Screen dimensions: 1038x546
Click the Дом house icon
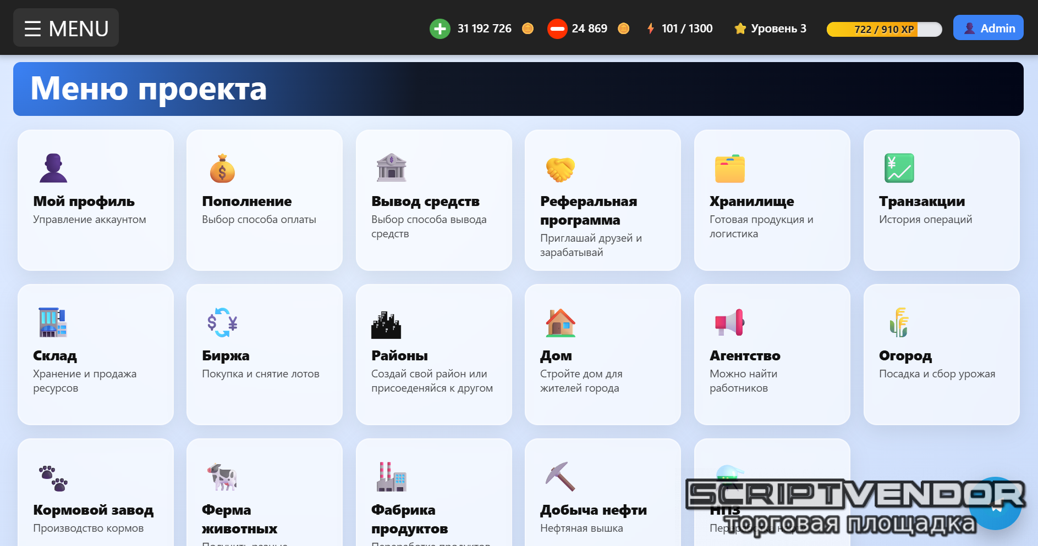coord(560,322)
